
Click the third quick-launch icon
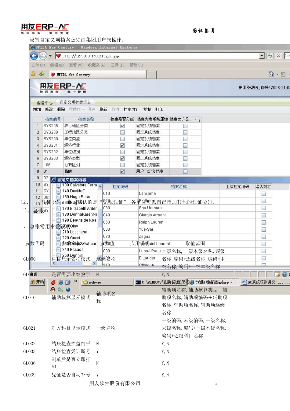(x=68, y=282)
